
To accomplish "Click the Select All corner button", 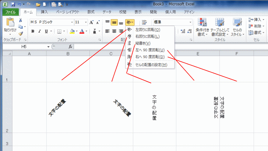I will pos(7,54).
